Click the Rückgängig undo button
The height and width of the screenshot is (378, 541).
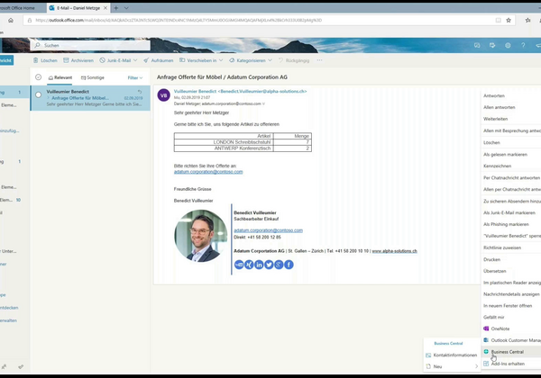point(294,60)
